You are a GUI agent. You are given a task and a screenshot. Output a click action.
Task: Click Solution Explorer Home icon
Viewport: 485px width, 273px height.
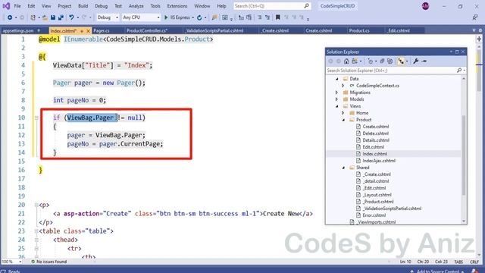[346, 61]
